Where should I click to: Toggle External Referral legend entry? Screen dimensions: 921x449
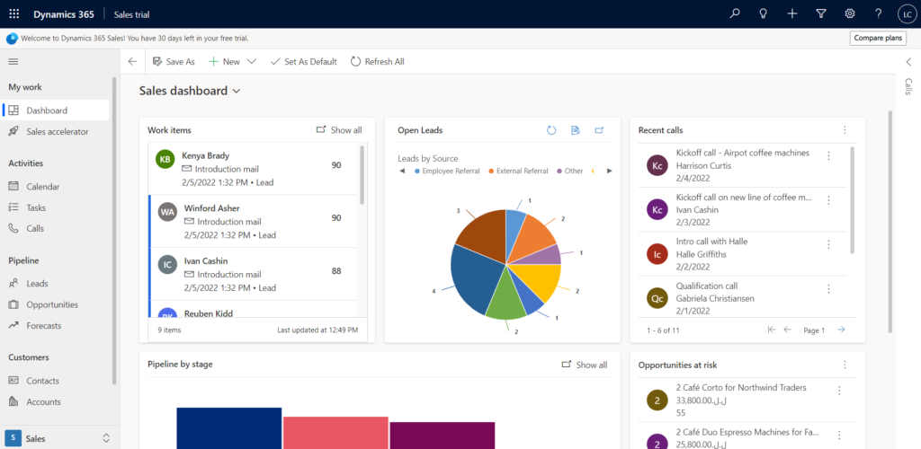tap(519, 172)
